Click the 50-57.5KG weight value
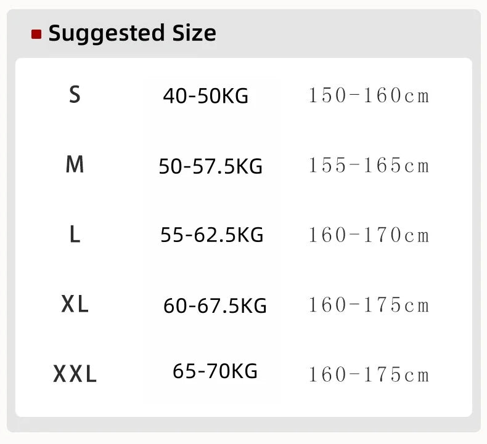The width and height of the screenshot is (487, 444). point(211,166)
